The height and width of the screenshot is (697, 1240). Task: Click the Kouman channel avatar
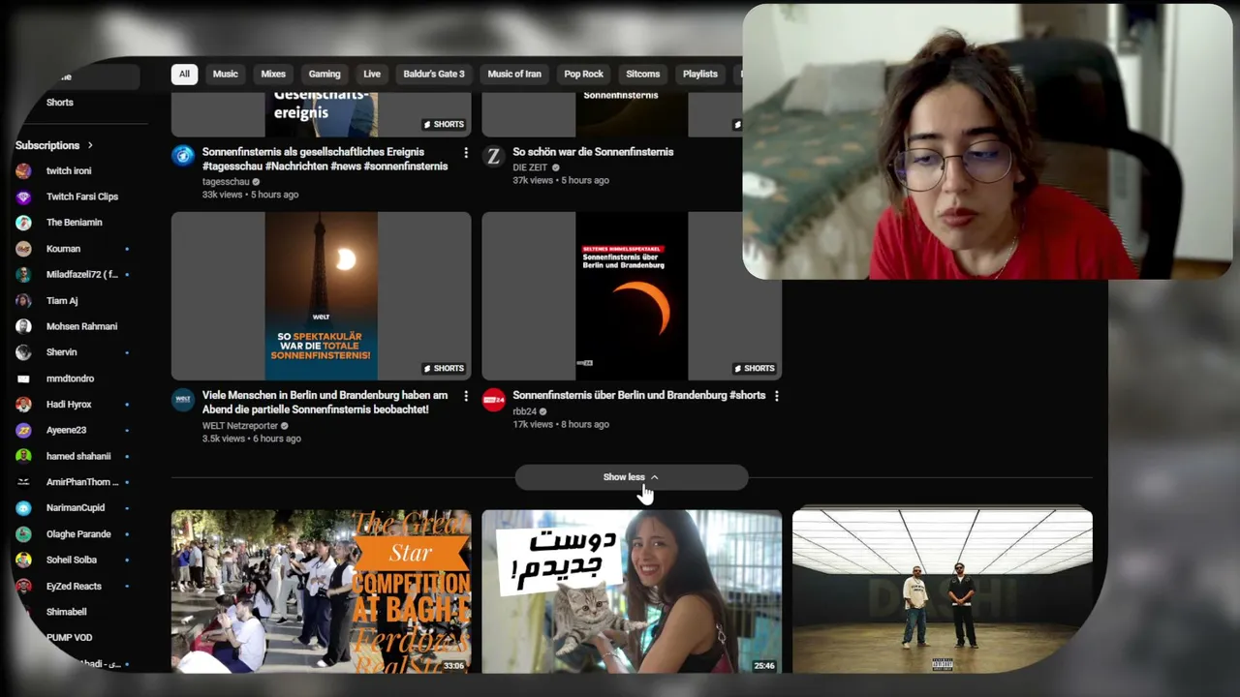point(23,249)
